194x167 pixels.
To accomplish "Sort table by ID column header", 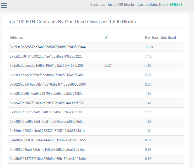I will click(105, 38).
